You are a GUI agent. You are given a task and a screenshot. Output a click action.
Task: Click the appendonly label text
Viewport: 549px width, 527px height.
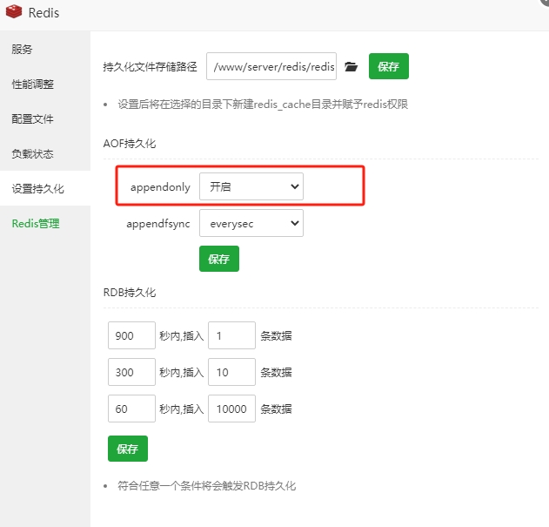click(160, 187)
